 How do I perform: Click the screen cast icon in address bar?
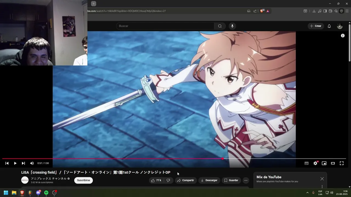point(249,11)
